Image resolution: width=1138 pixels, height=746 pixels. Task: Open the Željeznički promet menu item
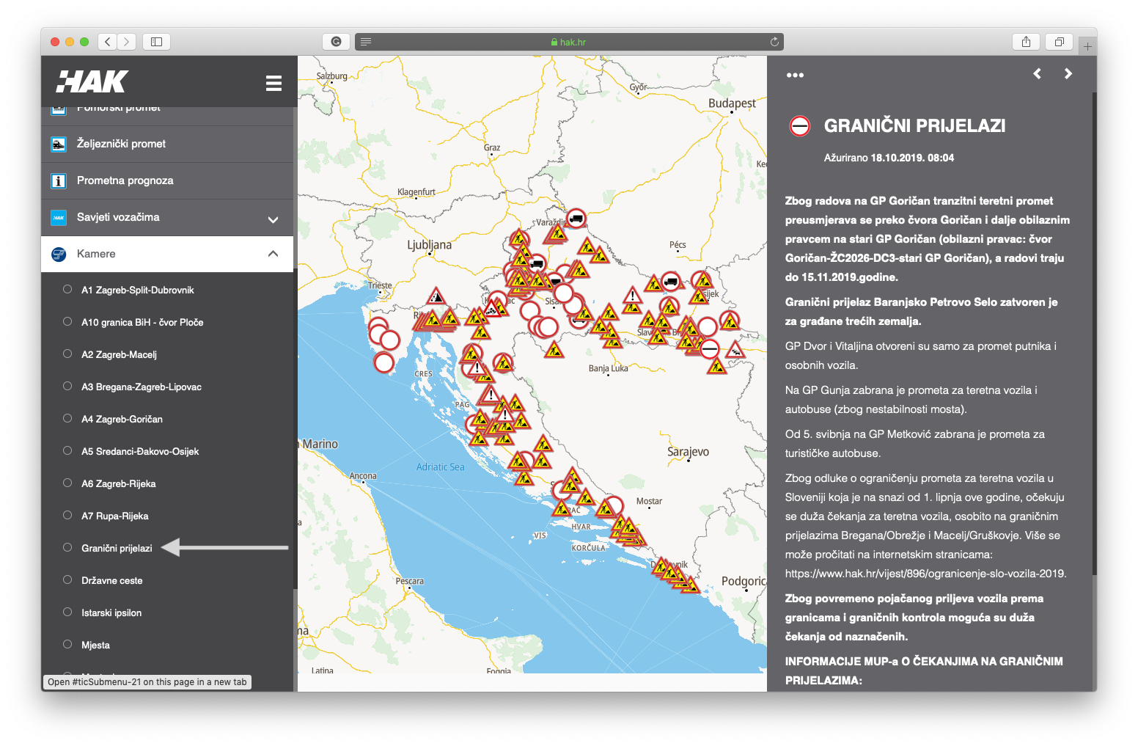[121, 144]
